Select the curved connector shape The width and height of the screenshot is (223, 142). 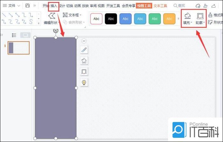(x=11, y=22)
